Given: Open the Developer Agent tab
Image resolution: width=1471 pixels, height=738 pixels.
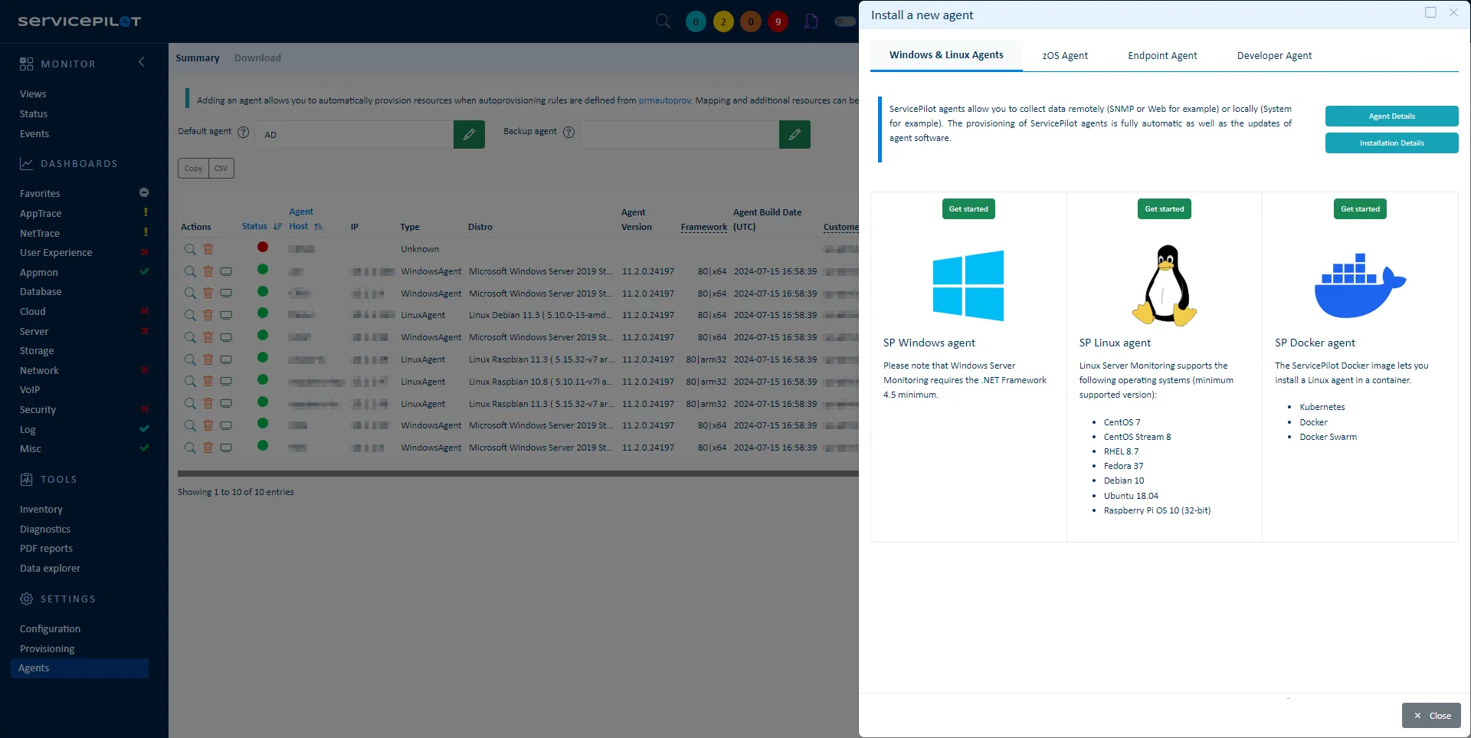Looking at the screenshot, I should pos(1274,56).
